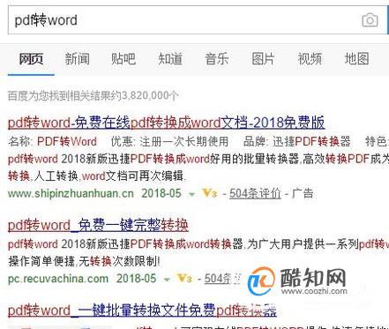389x329 pixels.
Task: Select the 视频 tab
Action: 310,59
